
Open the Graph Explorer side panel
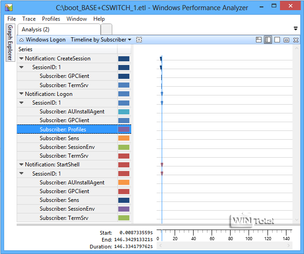(x=10, y=42)
